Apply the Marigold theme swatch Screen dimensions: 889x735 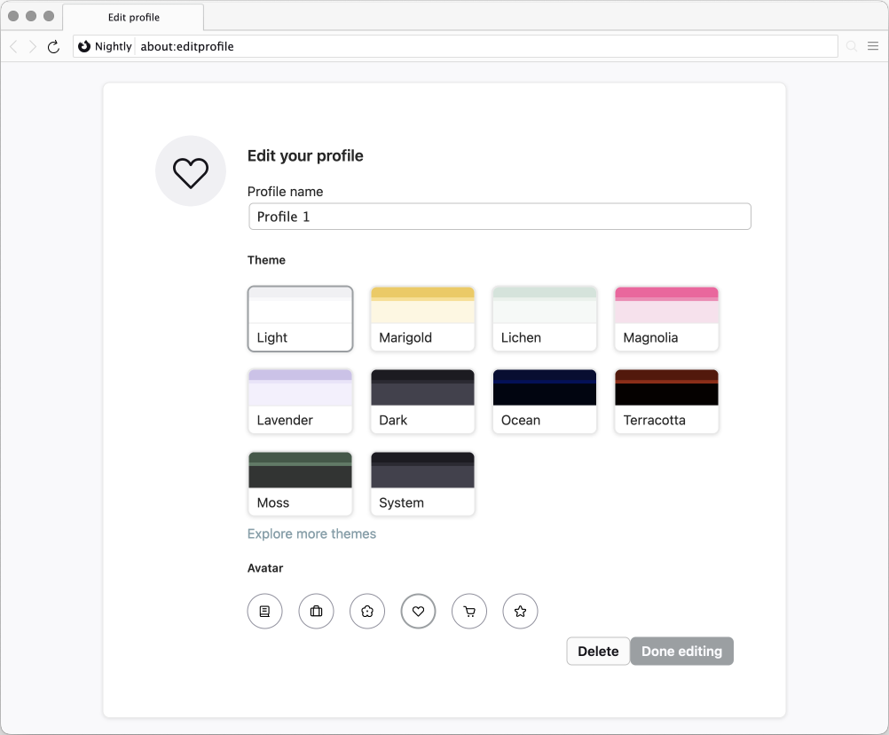[422, 319]
